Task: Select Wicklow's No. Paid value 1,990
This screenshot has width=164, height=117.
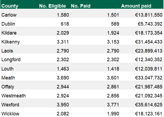Action: pos(113,113)
